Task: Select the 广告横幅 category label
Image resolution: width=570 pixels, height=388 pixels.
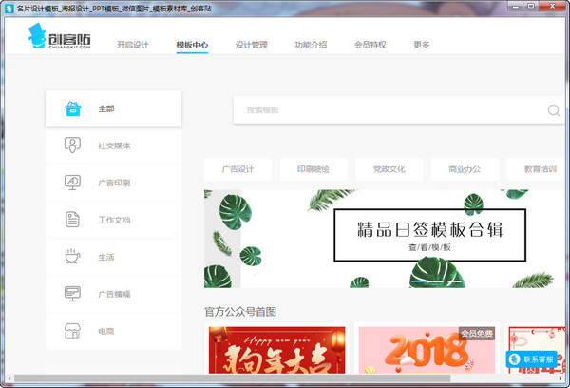Action: (x=114, y=294)
